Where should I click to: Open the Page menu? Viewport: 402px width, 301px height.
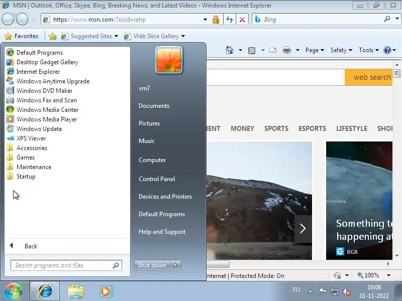[x=315, y=50]
